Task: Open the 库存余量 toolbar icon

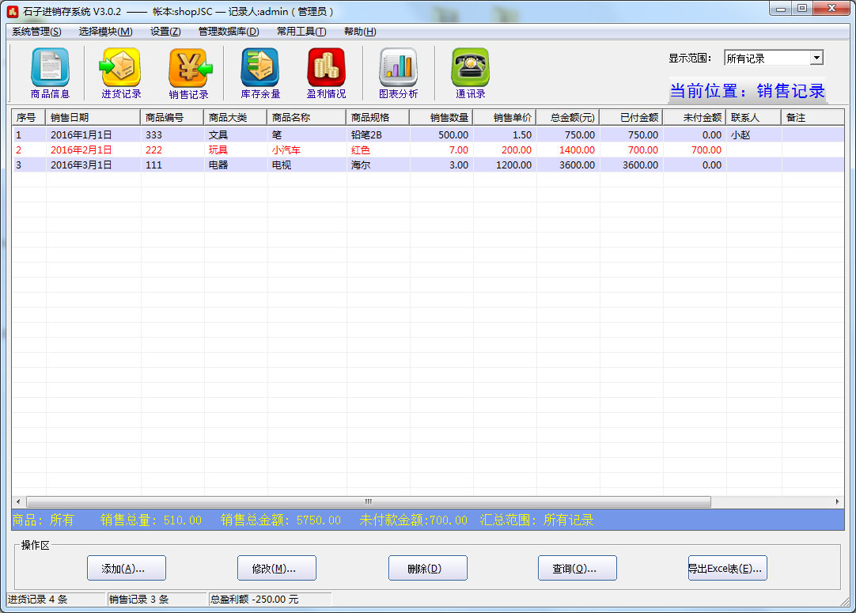Action: (x=260, y=73)
